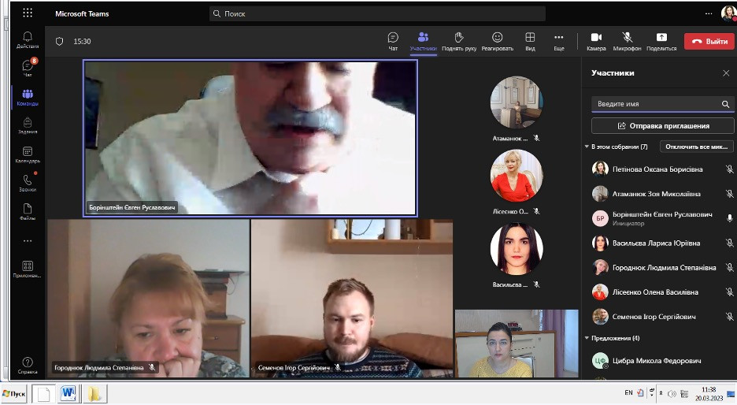The width and height of the screenshot is (737, 405).
Task: Open Calendar (Календарь) in sidebar
Action: click(x=28, y=154)
